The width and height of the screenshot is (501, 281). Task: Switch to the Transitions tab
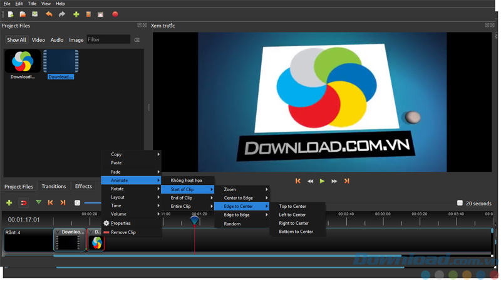pyautogui.click(x=54, y=186)
